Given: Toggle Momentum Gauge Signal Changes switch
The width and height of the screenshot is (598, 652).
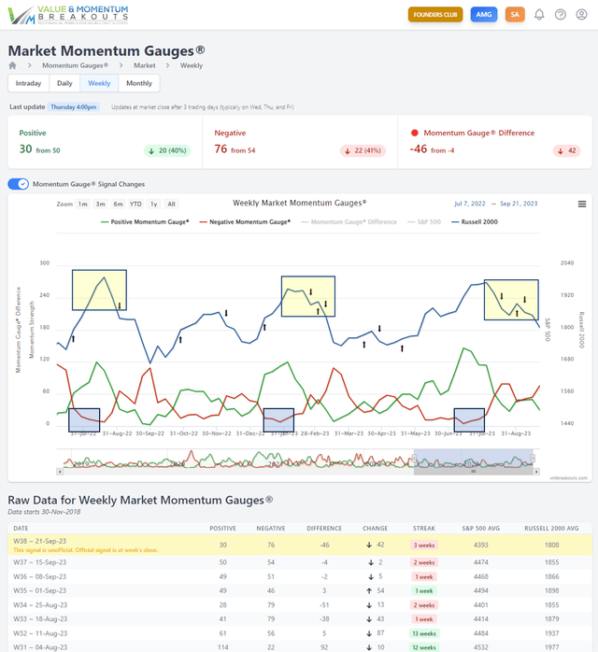Looking at the screenshot, I should tap(18, 184).
